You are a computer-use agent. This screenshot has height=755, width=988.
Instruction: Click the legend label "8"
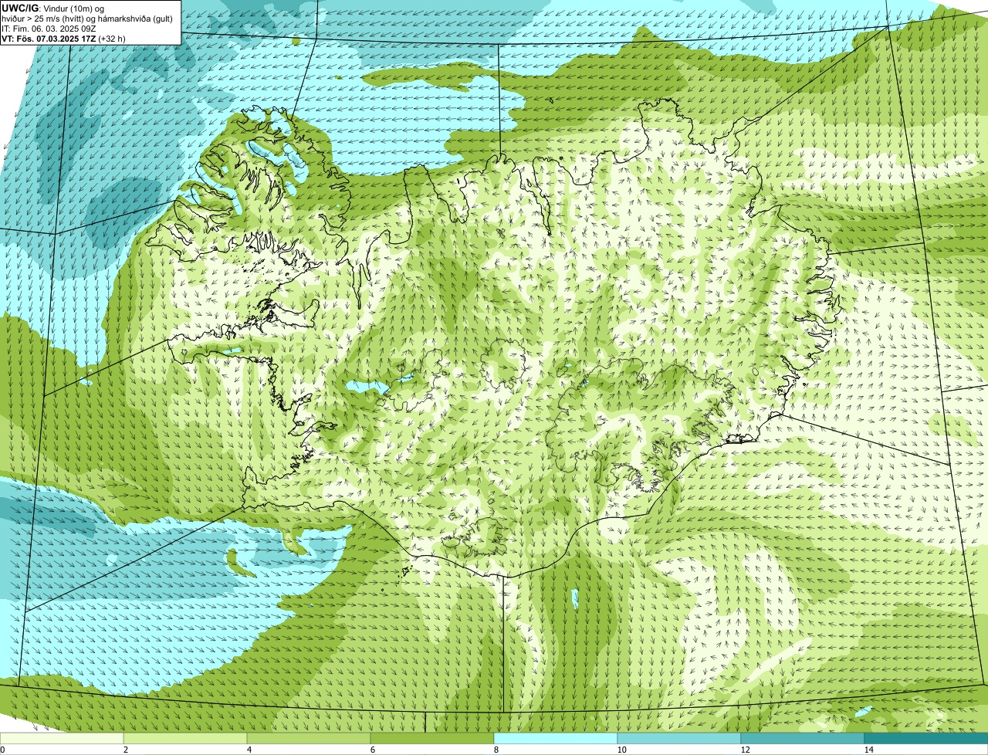496,750
